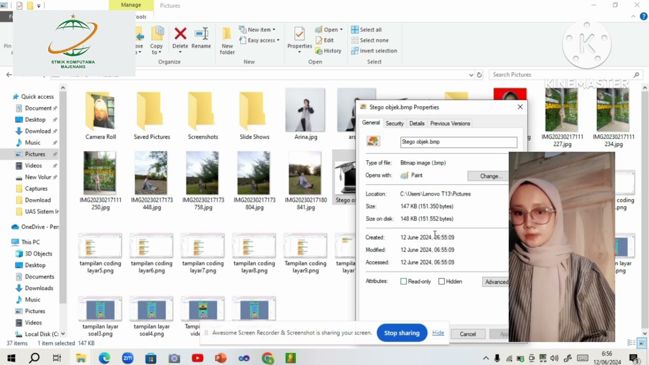
Task: Click Invert selection in ribbon
Action: tap(374, 51)
